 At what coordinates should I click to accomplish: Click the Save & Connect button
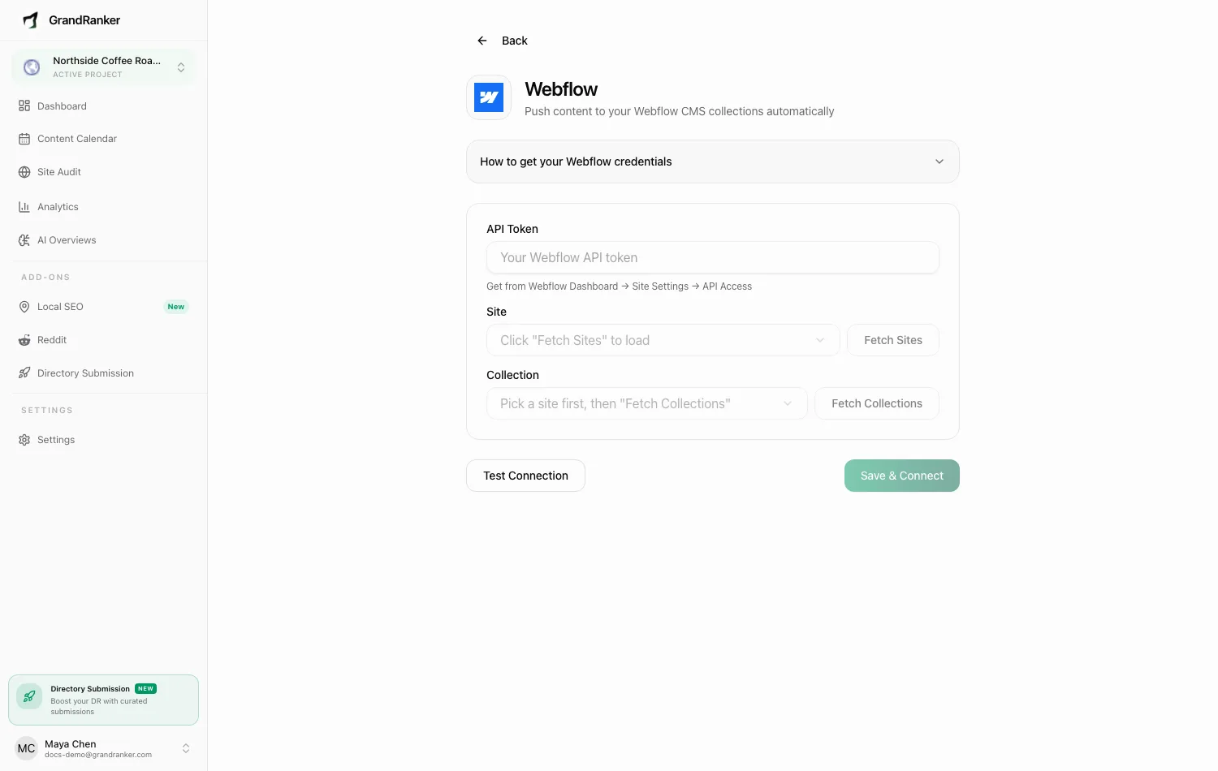902,476
